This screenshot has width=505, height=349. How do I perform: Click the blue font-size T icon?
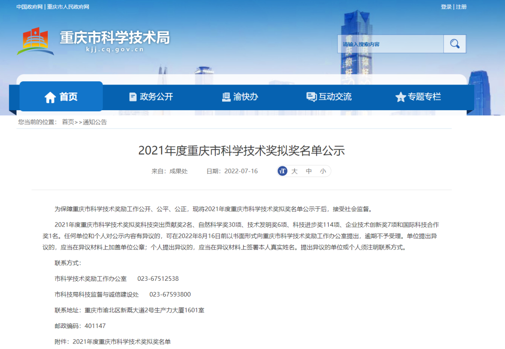click(x=282, y=171)
